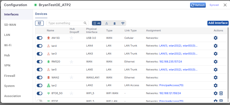Viewport: 230px width, 105px height.
Task: Open settings gear for WAN2 interface
Action: [215, 77]
